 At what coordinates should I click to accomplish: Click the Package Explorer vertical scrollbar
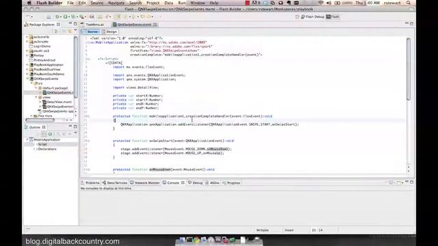pyautogui.click(x=75, y=67)
